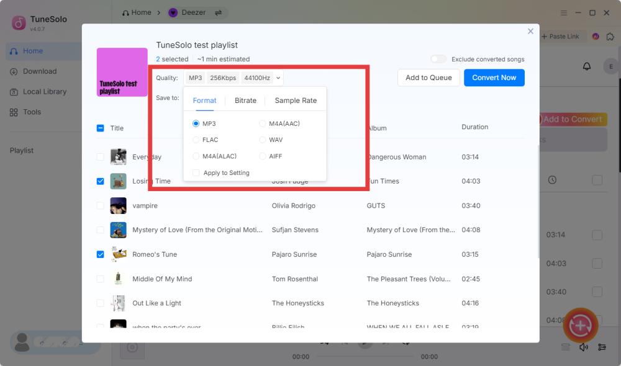The height and width of the screenshot is (366, 621).
Task: Click the artist name Olivia Rodrigo
Action: click(294, 206)
